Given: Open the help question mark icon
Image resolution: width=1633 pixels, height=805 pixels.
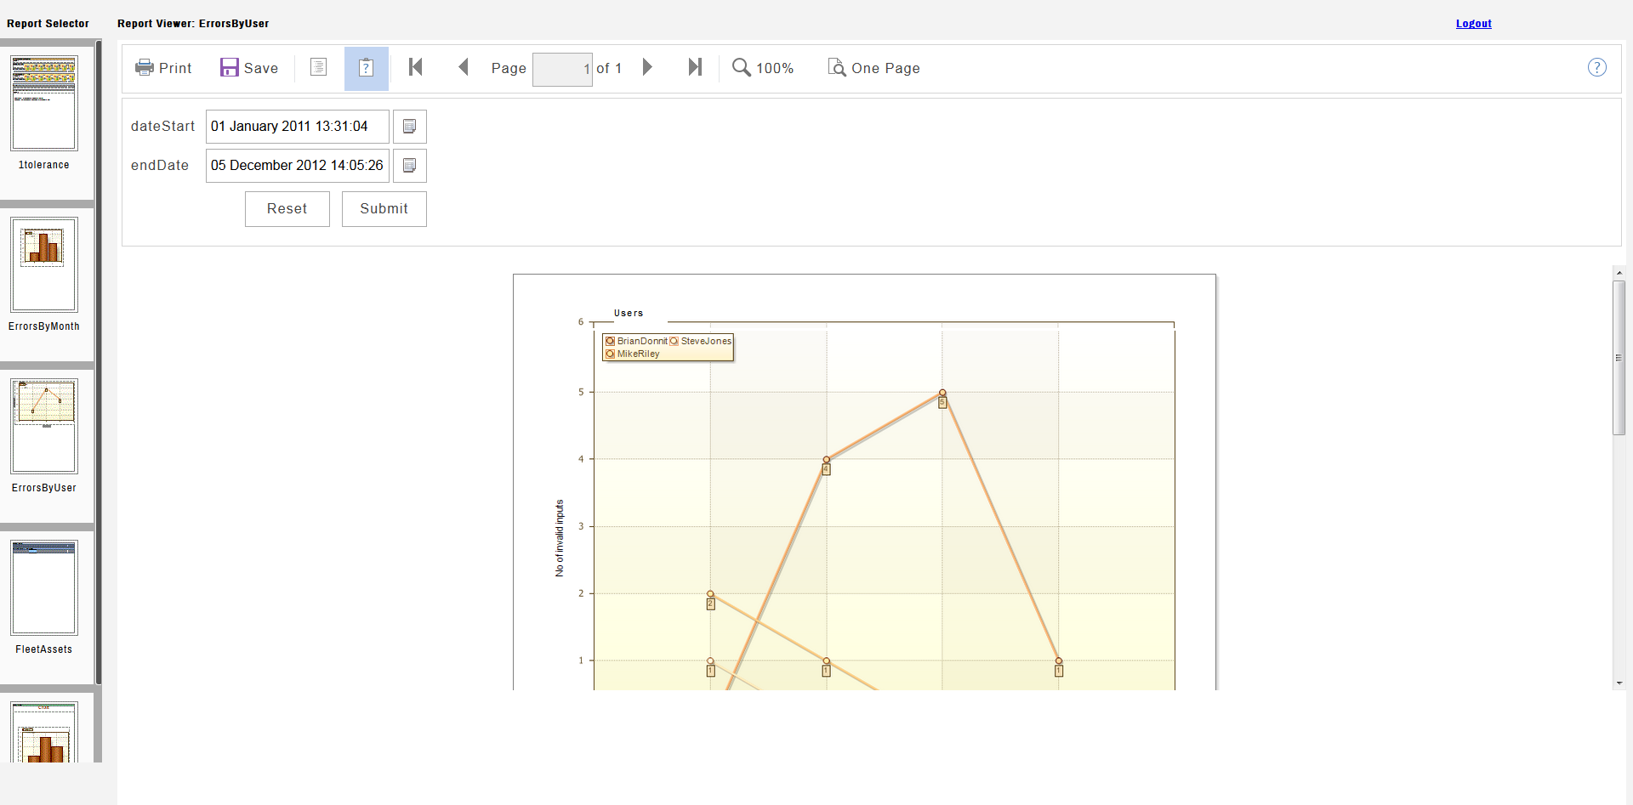Looking at the screenshot, I should point(1597,67).
